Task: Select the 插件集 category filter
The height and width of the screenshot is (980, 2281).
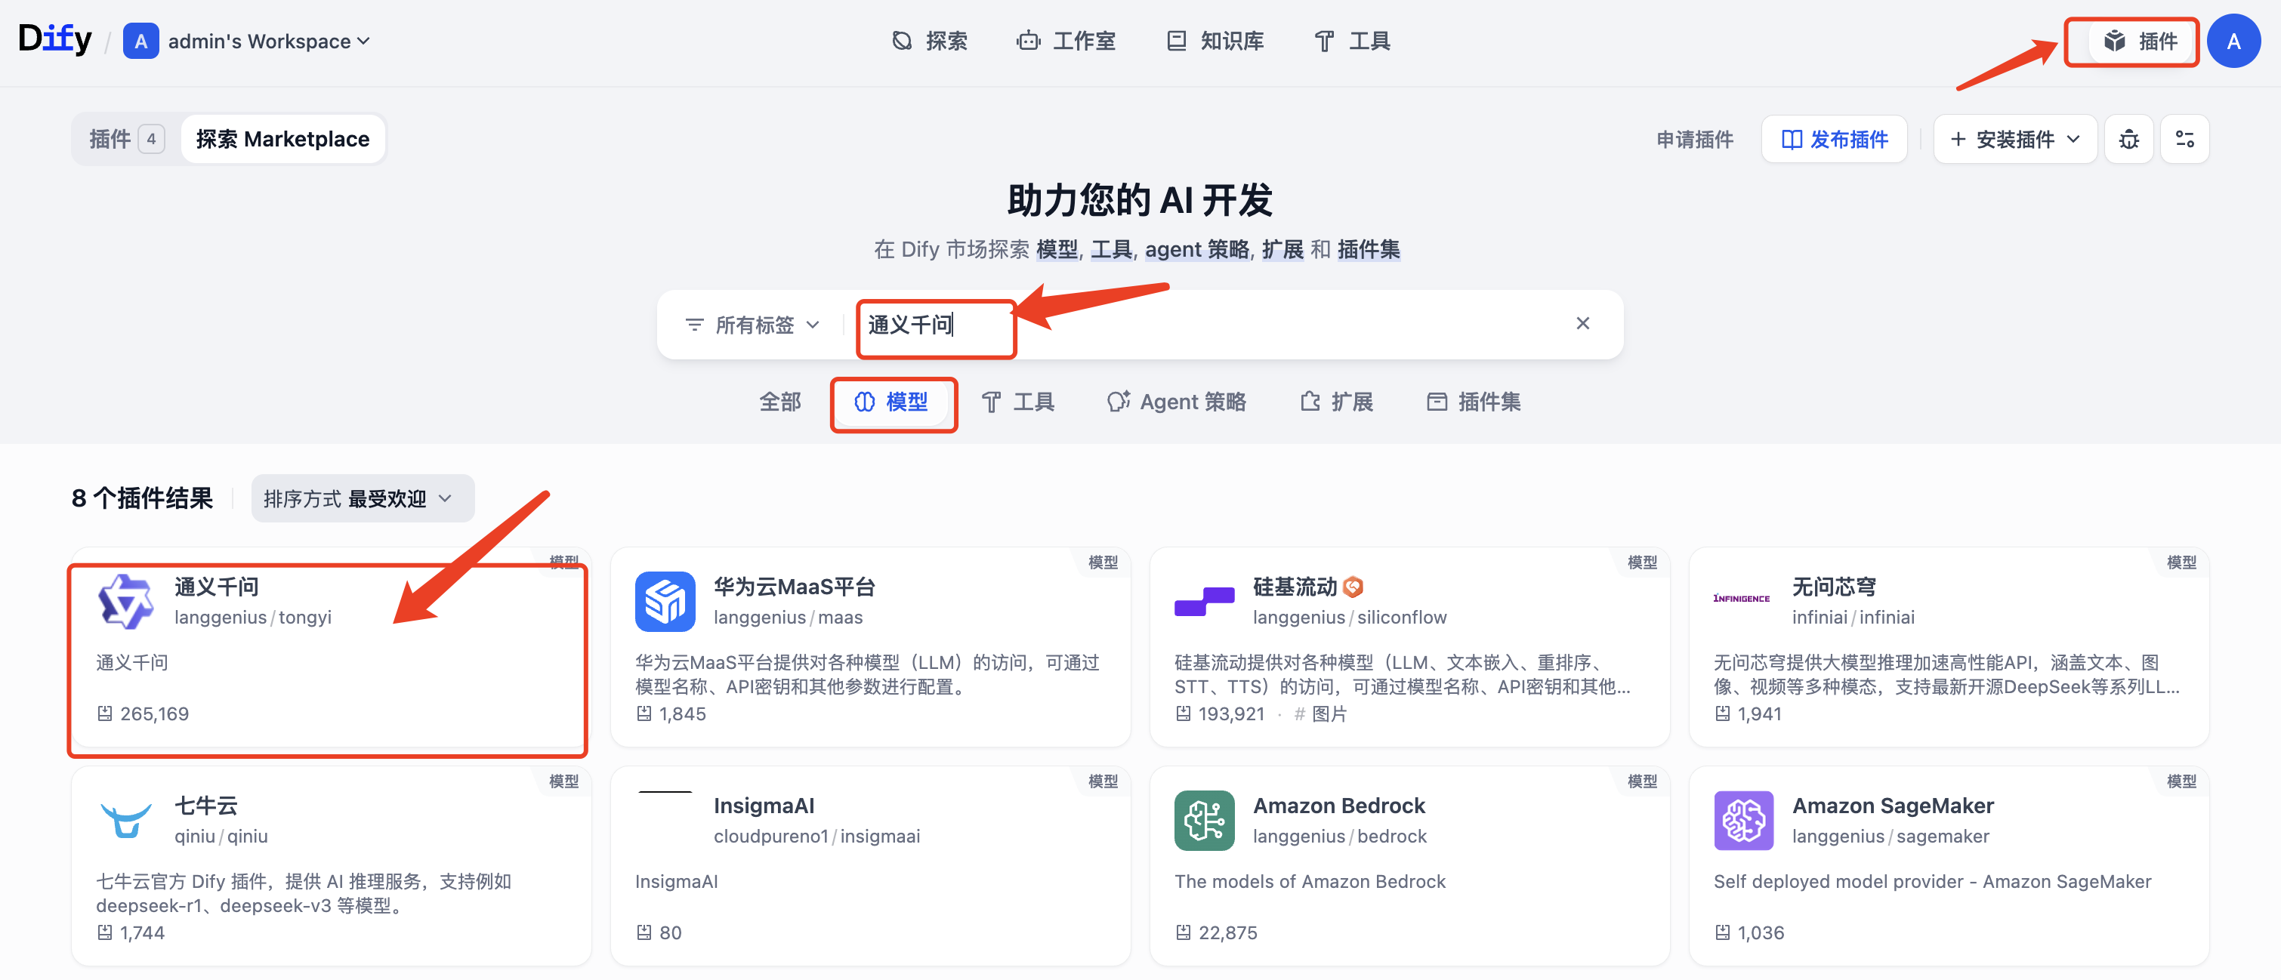Action: [x=1474, y=402]
